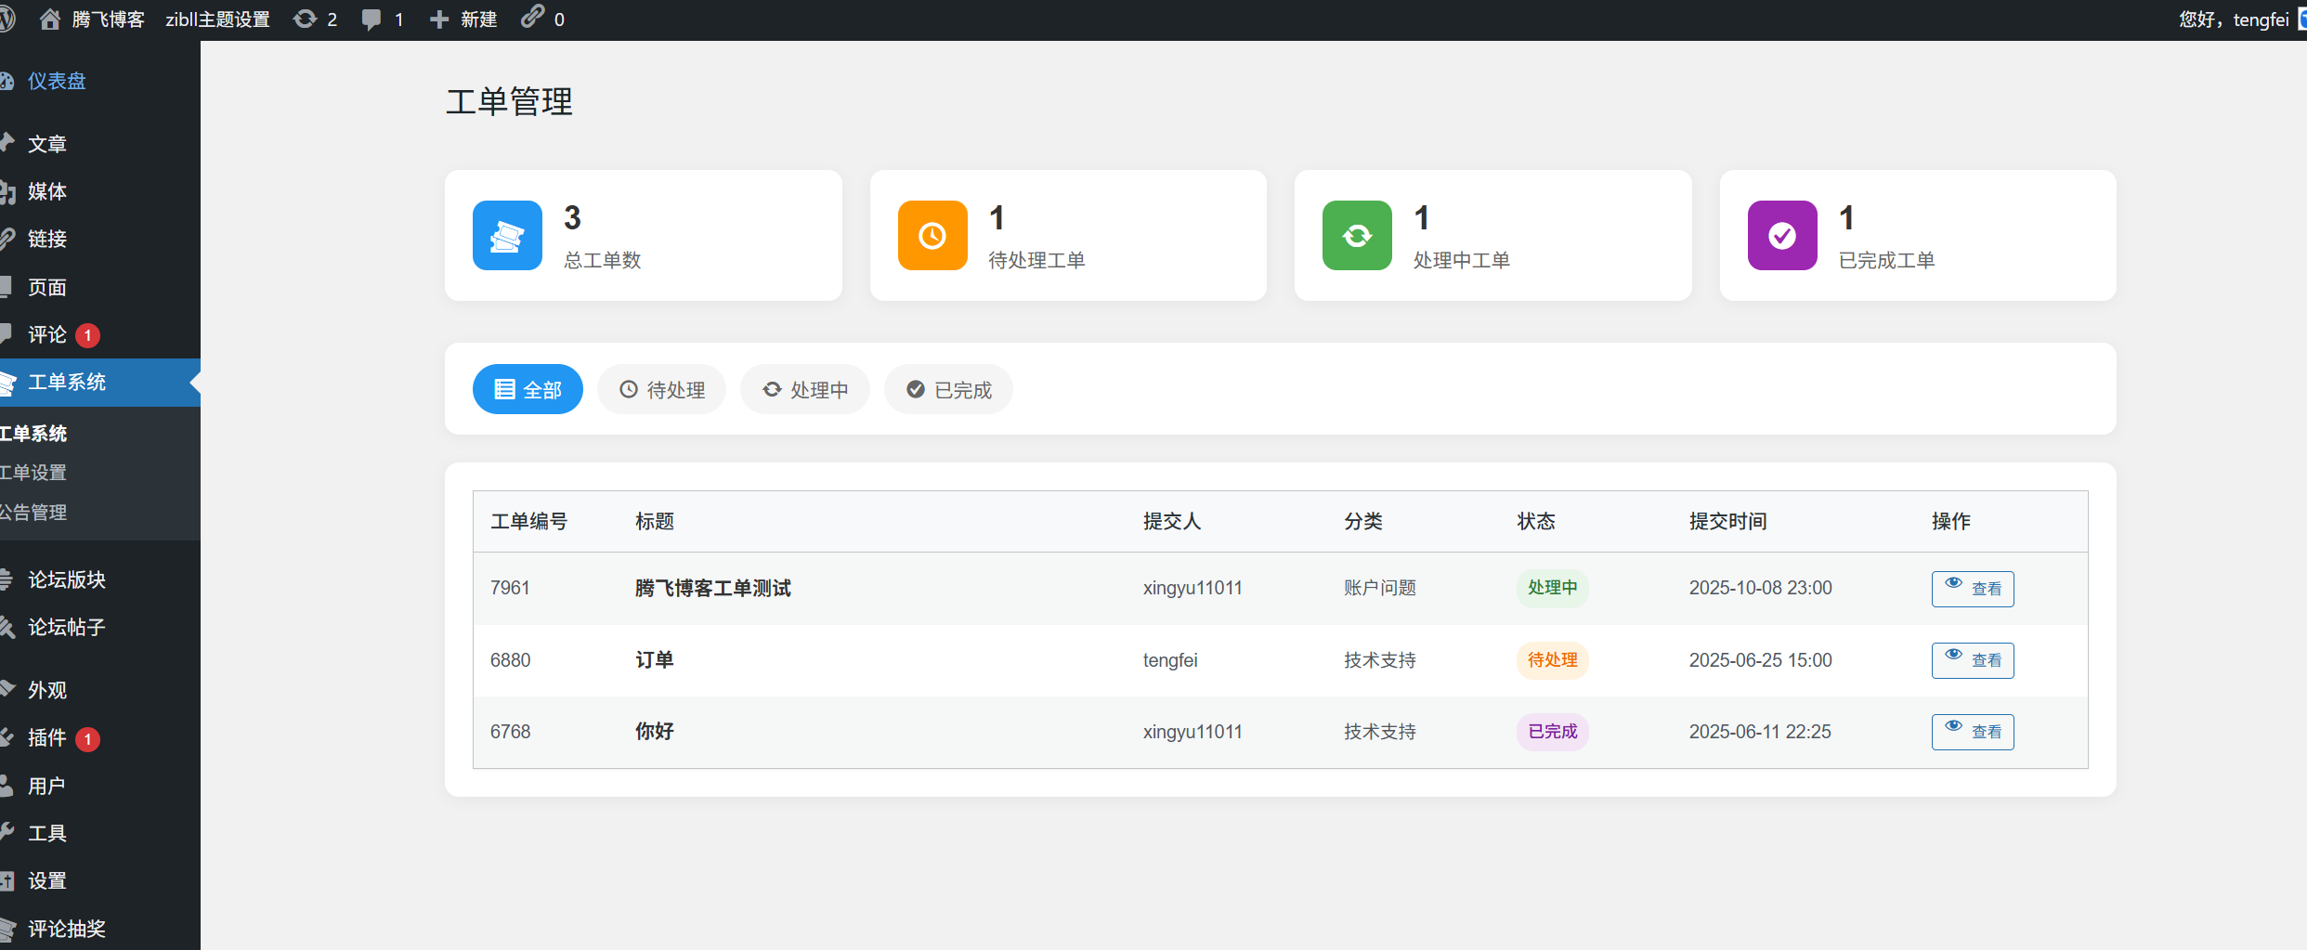The width and height of the screenshot is (2307, 950).
Task: Click the settings icon next to 设置
Action: 7,880
